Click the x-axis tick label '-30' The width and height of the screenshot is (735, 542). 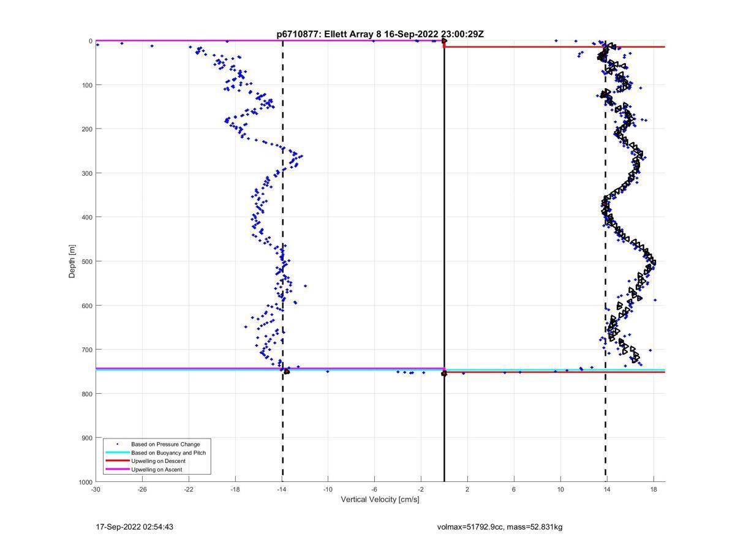click(96, 489)
